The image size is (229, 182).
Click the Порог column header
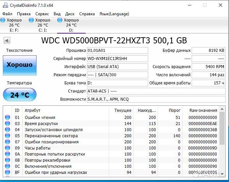[170, 110]
